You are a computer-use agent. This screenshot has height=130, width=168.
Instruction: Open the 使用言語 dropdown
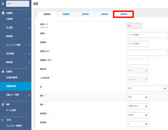(x=137, y=115)
